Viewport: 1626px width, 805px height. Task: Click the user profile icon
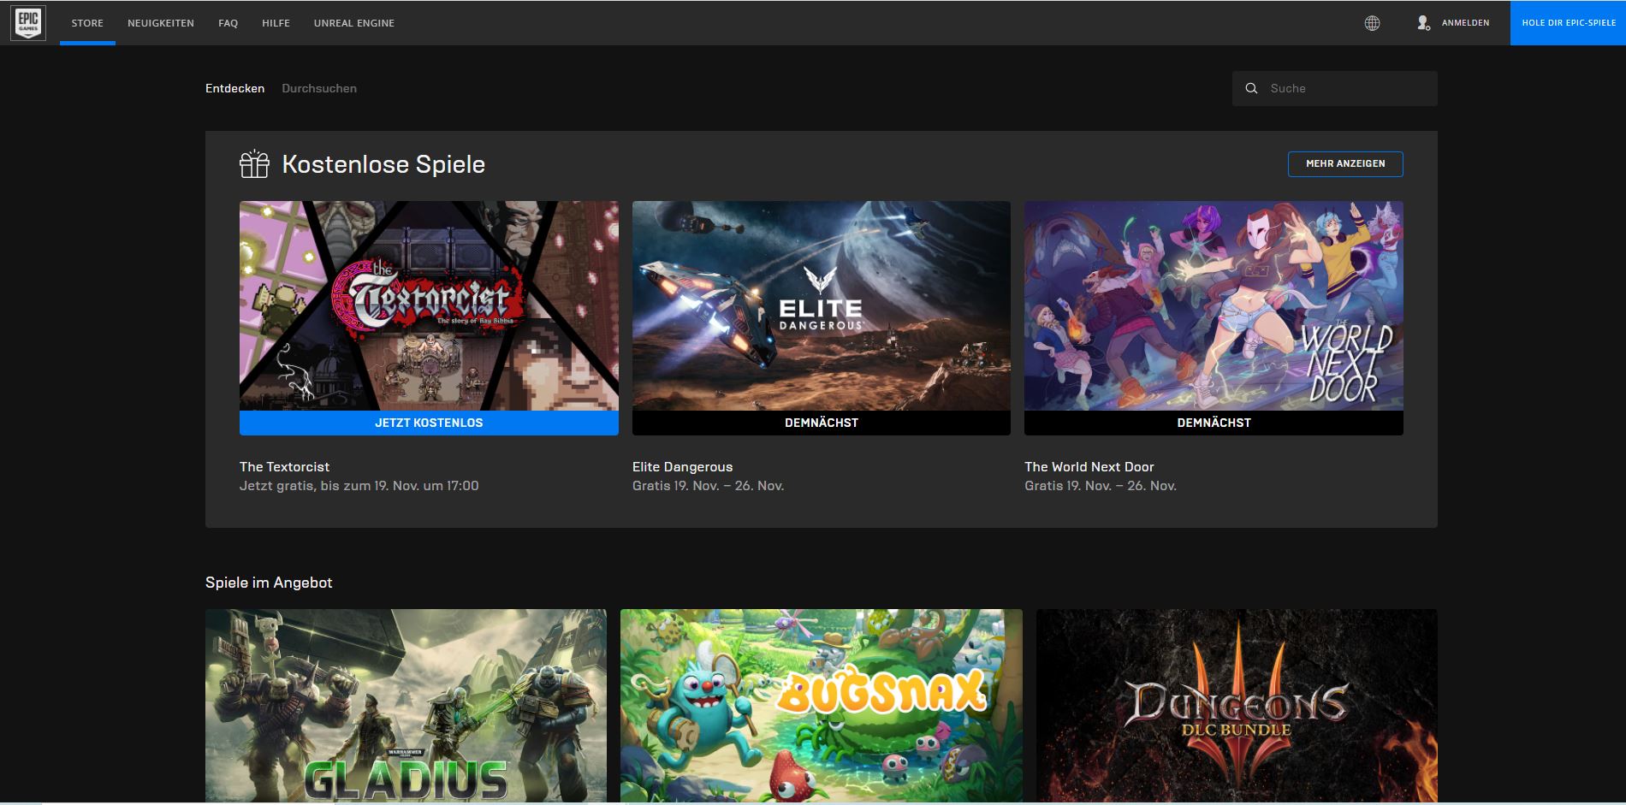click(x=1423, y=23)
